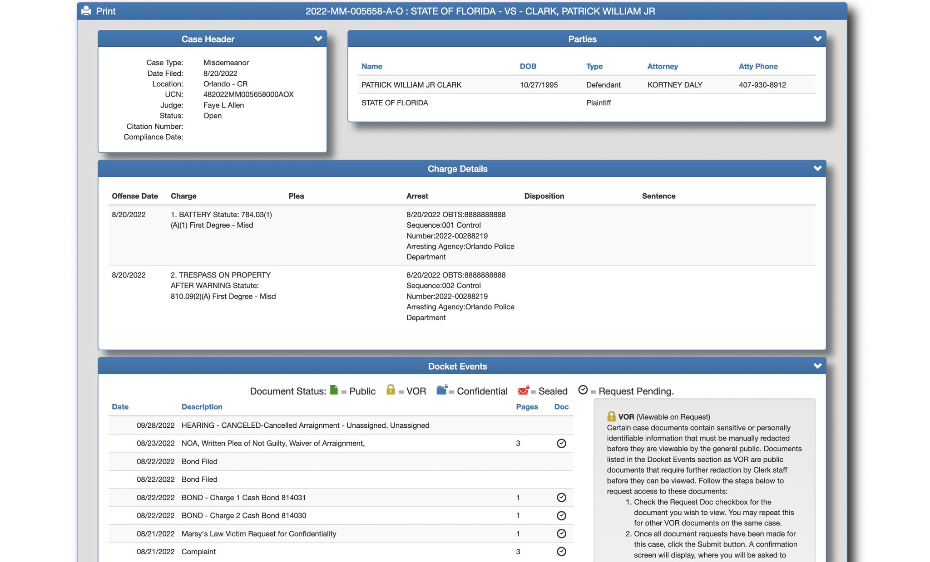Sort docket by Description header
The width and height of the screenshot is (930, 562).
coord(202,407)
